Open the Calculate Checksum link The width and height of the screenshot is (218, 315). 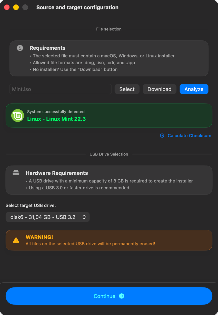[189, 136]
